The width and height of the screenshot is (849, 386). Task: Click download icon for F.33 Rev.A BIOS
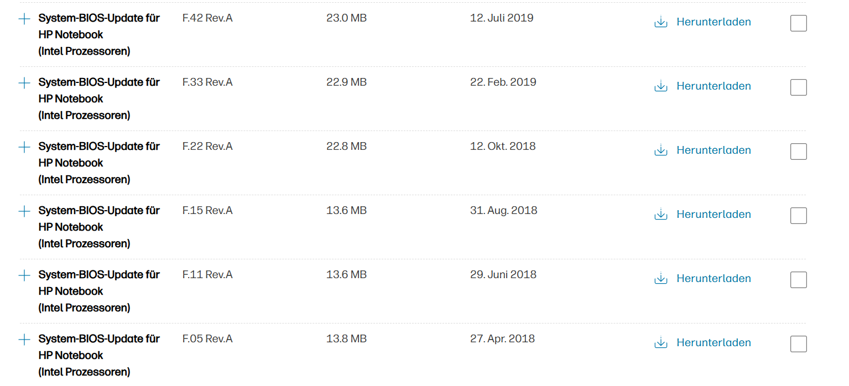tap(660, 86)
